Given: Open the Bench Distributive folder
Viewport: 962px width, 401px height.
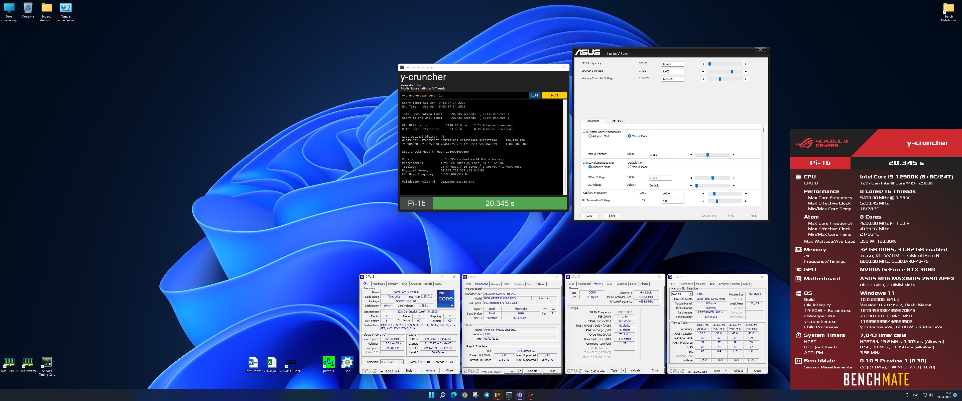Looking at the screenshot, I should [948, 12].
